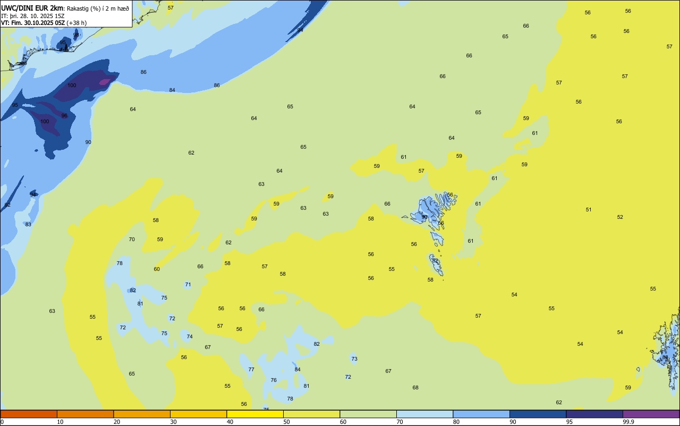680x426 pixels.
Task: Click the humidity value '52' on the map
Action: [x=620, y=217]
